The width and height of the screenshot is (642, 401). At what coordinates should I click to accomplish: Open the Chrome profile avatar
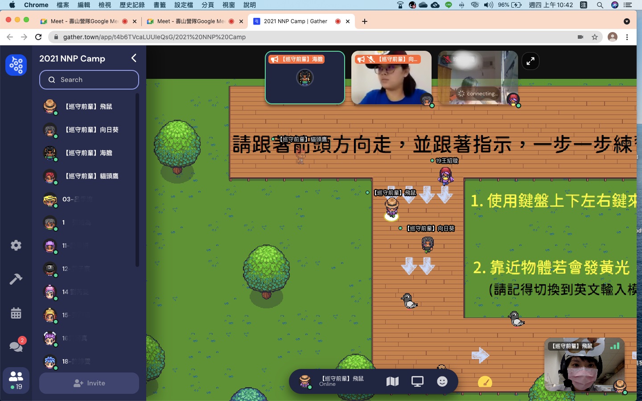click(613, 37)
